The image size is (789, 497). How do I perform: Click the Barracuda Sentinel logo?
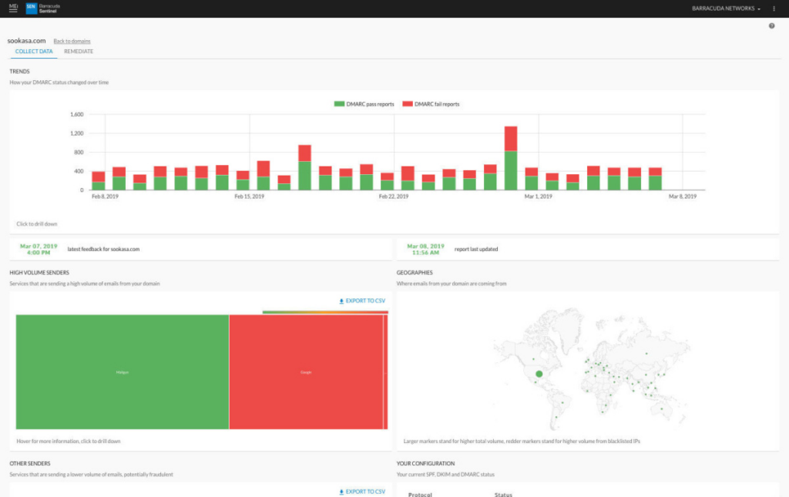(x=42, y=8)
